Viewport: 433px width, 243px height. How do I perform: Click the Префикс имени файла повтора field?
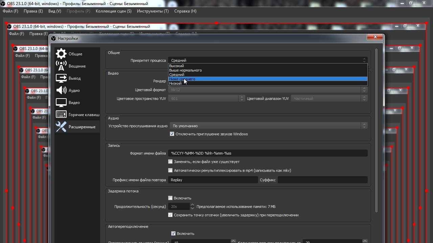(213, 180)
